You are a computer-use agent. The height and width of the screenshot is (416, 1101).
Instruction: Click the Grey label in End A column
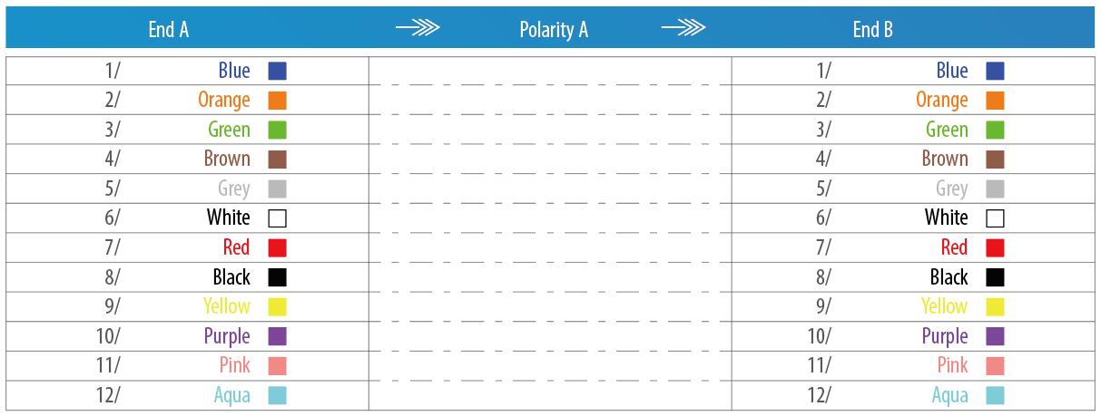point(234,189)
